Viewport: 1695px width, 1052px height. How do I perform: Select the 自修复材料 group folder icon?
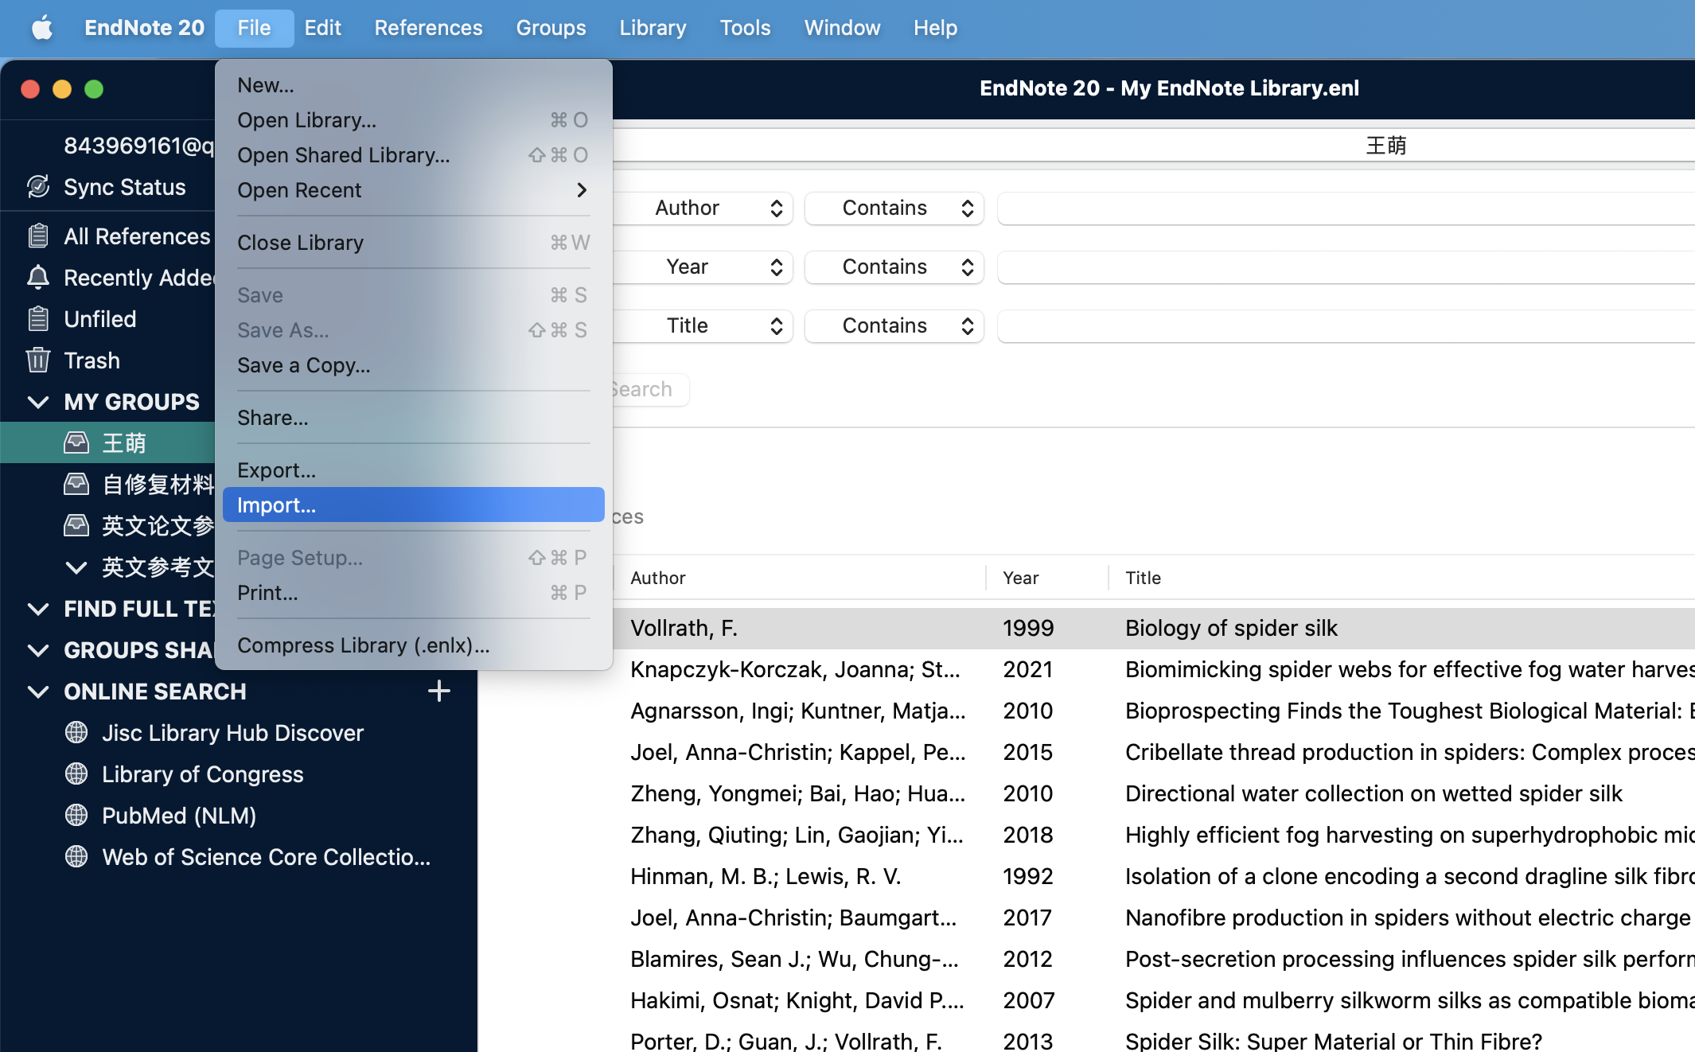(76, 484)
